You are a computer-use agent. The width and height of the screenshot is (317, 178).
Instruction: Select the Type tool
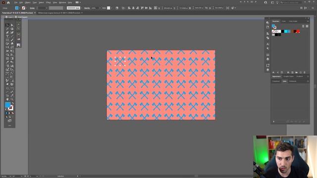click(x=7, y=36)
